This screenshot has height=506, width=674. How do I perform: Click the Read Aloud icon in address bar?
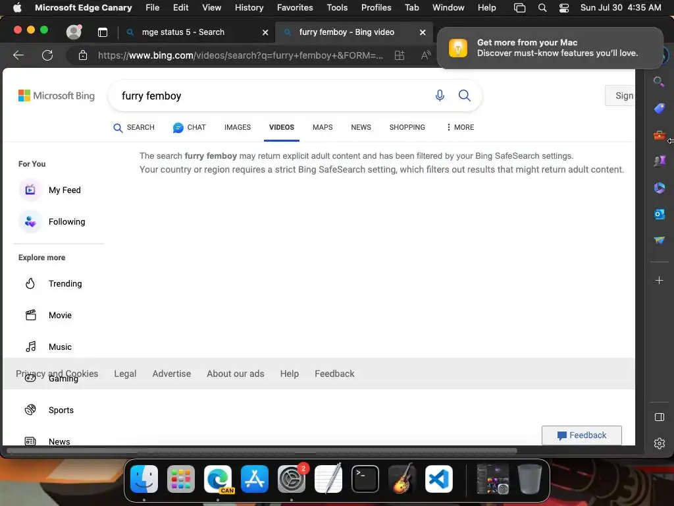426,55
